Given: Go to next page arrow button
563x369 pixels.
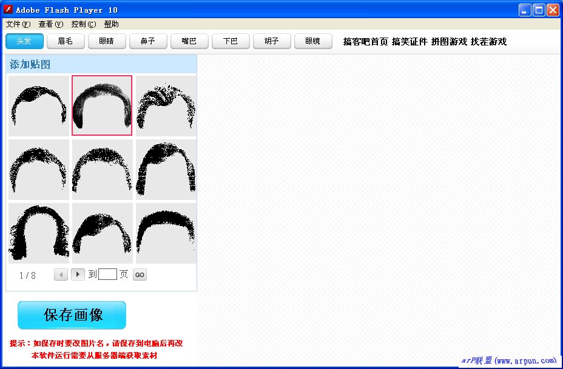Looking at the screenshot, I should (x=78, y=274).
